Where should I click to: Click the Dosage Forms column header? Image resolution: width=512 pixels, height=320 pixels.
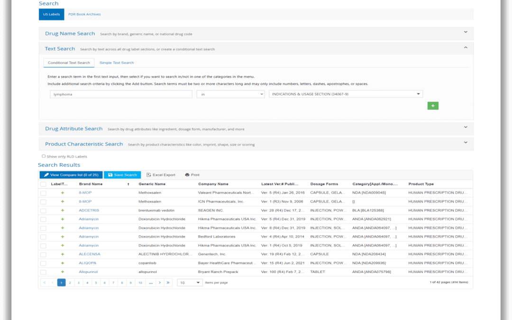pyautogui.click(x=324, y=184)
